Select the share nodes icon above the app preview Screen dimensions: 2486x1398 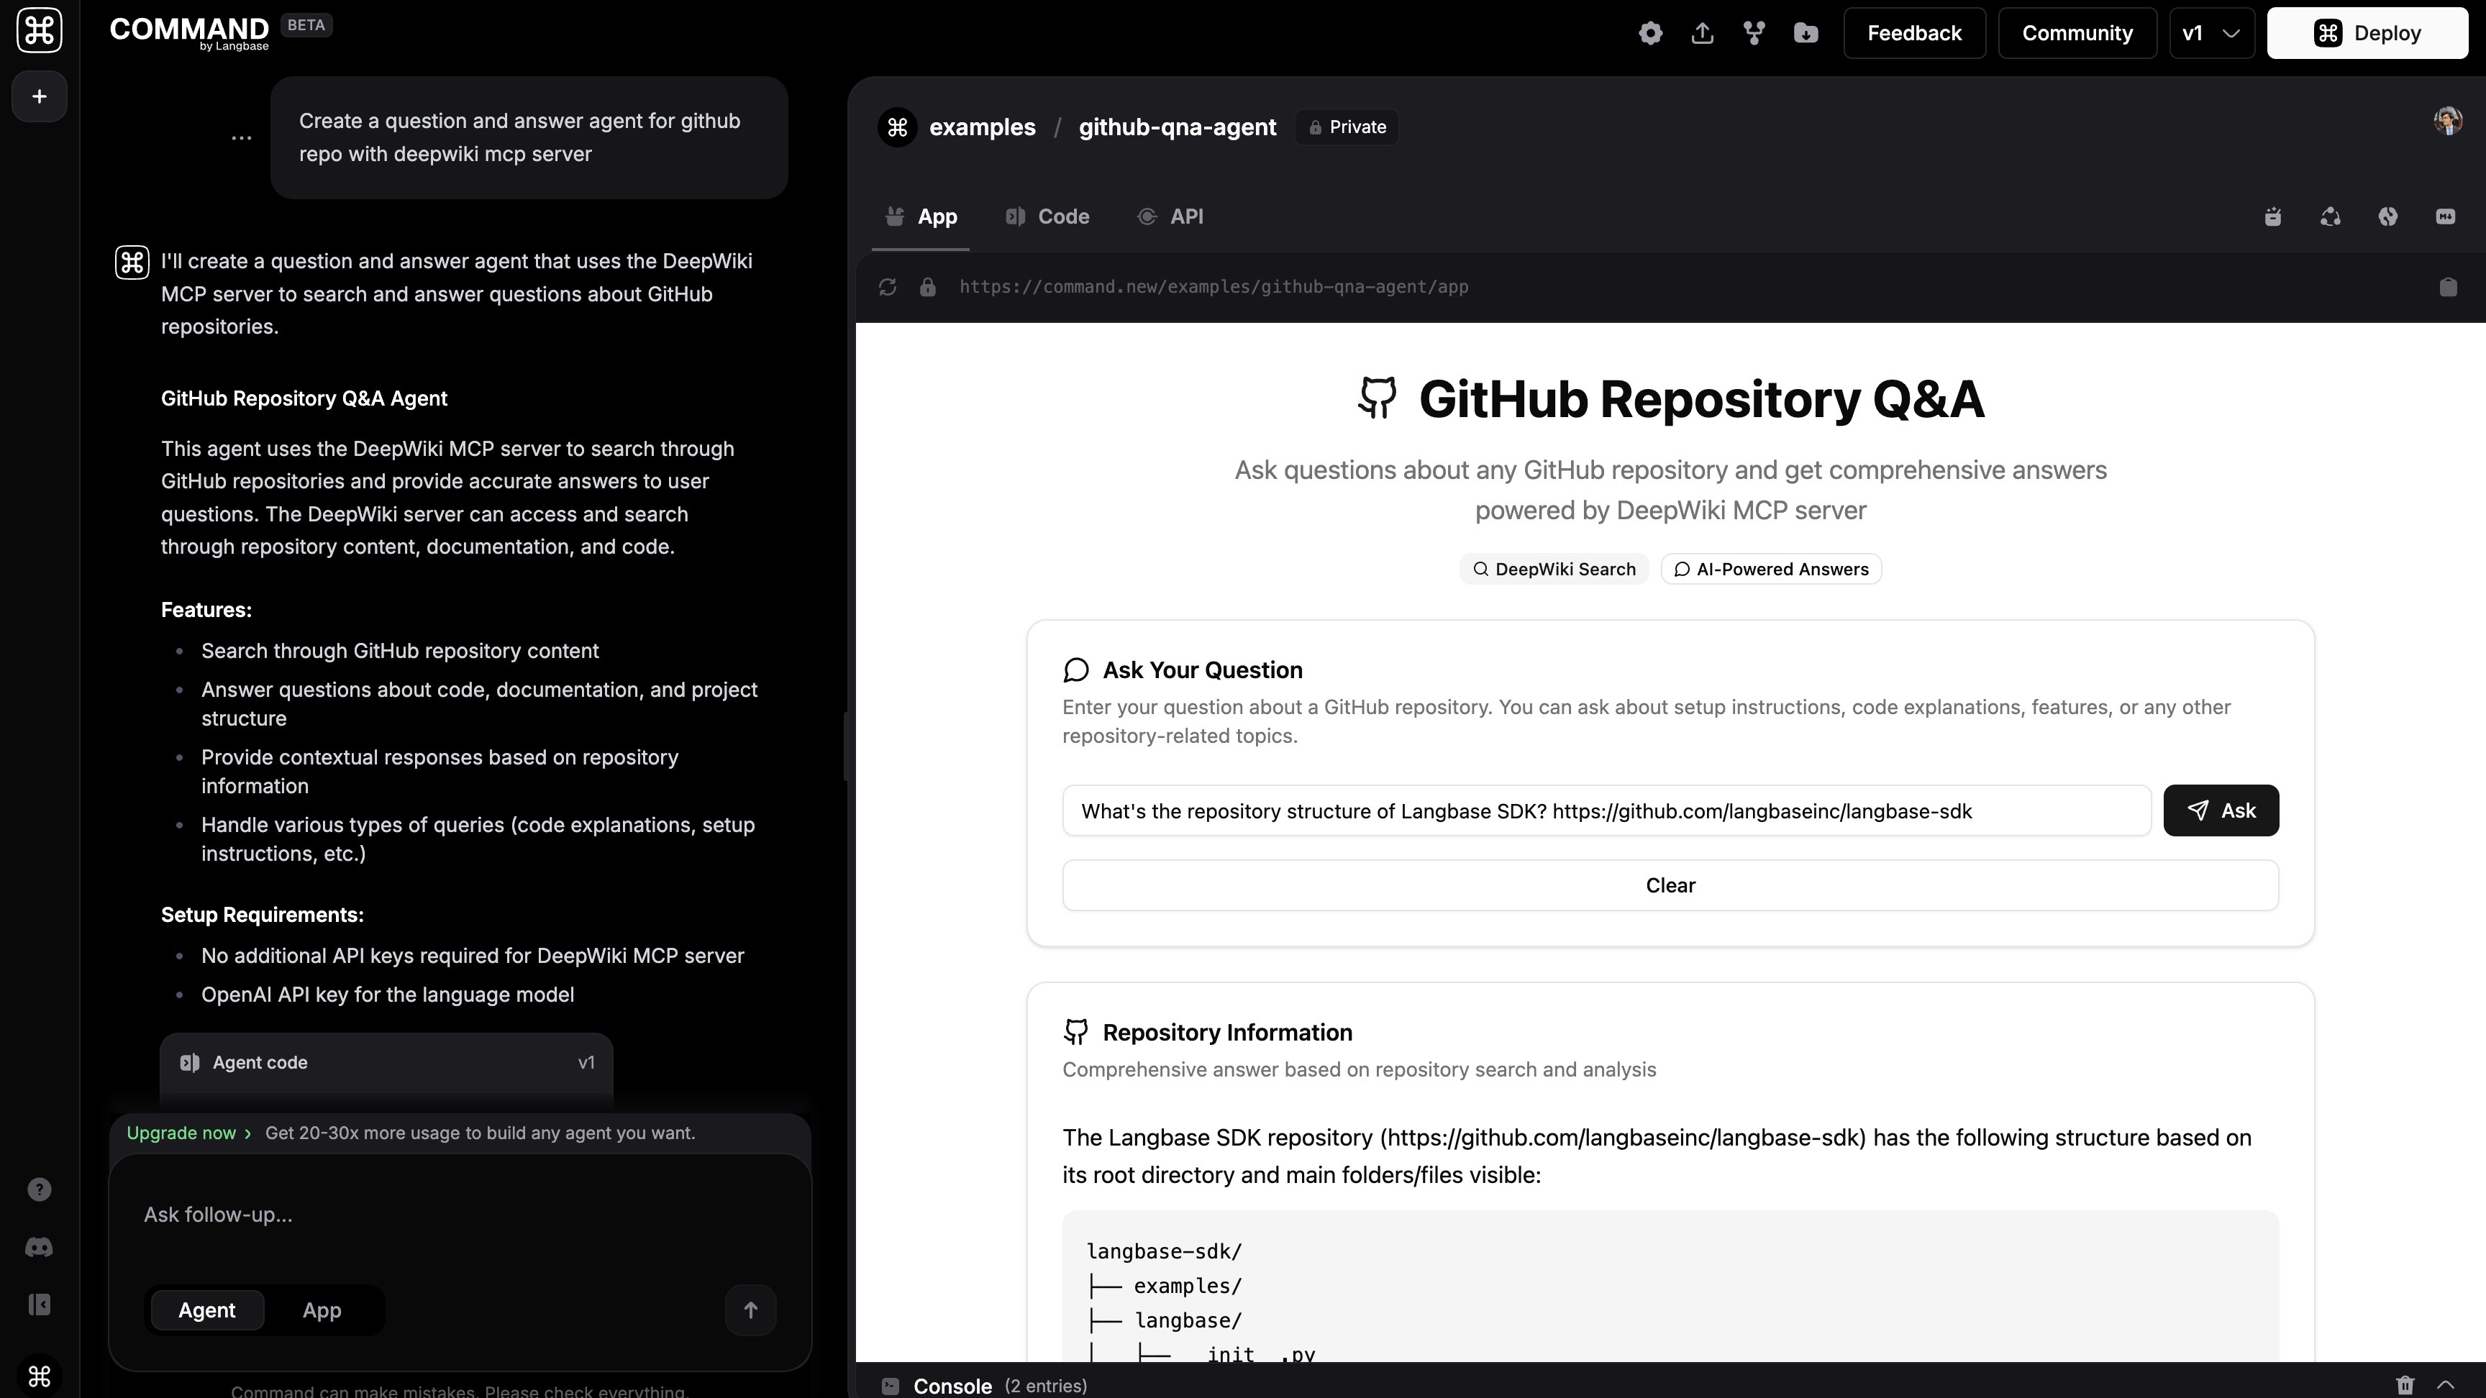point(2330,216)
